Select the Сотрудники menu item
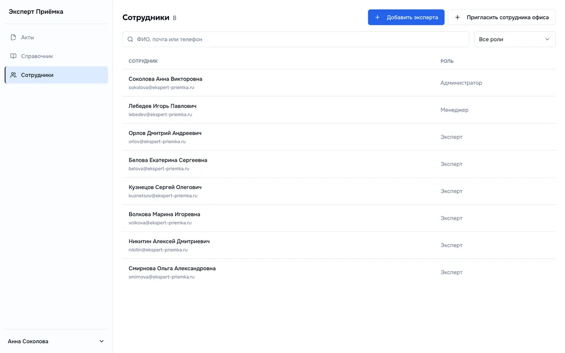The image size is (565, 353). (56, 75)
